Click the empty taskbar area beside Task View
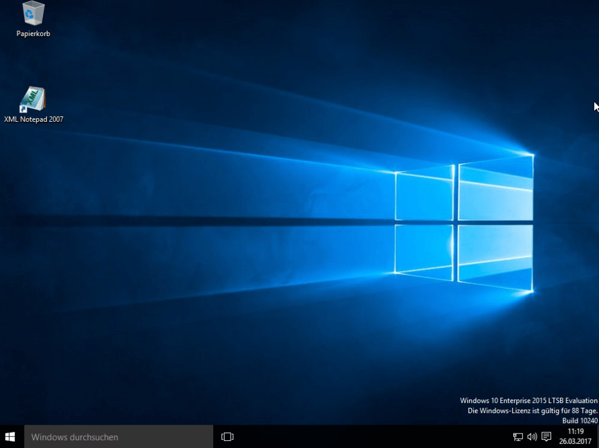 click(359, 437)
